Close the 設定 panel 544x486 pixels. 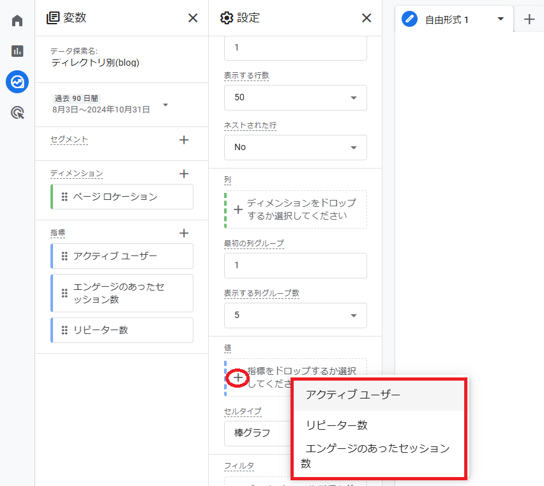click(x=366, y=18)
